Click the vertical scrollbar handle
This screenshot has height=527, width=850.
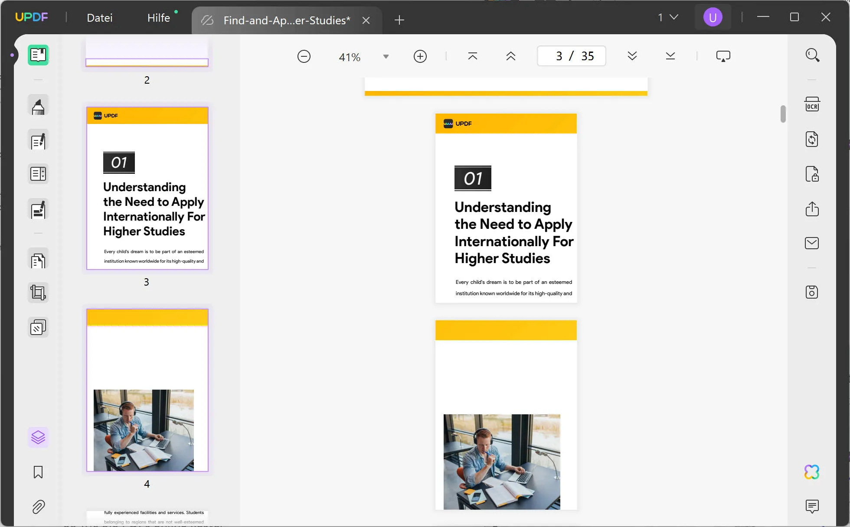click(x=783, y=114)
